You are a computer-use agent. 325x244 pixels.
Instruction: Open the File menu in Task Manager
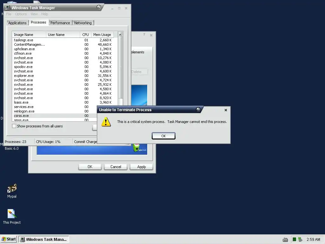9,14
